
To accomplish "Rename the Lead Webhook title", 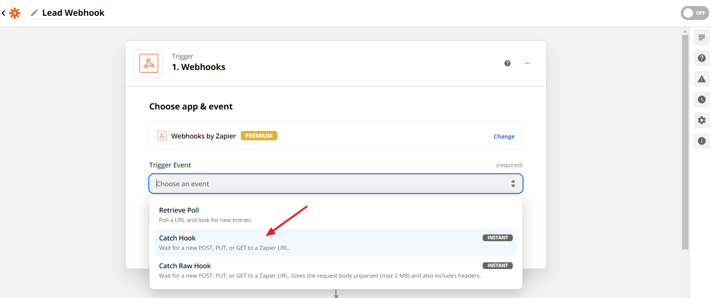I will (x=73, y=13).
